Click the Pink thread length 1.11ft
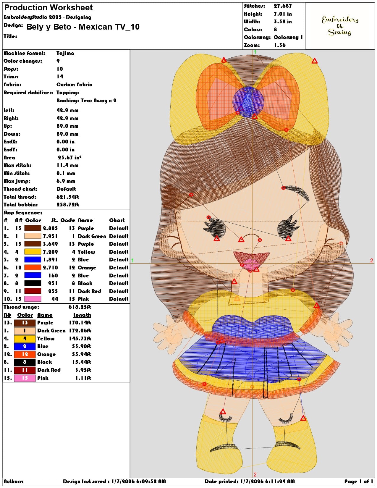The width and height of the screenshot is (377, 488). pos(83,378)
